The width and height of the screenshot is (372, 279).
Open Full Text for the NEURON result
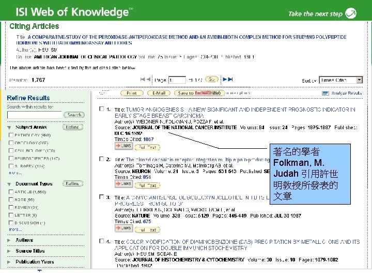(x=147, y=185)
